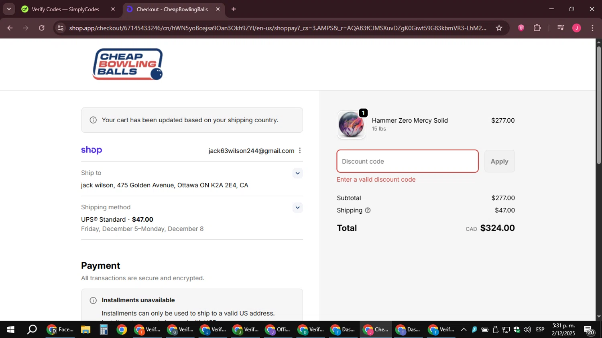602x338 pixels.
Task: Open File Explorer from taskbar
Action: pos(85,330)
